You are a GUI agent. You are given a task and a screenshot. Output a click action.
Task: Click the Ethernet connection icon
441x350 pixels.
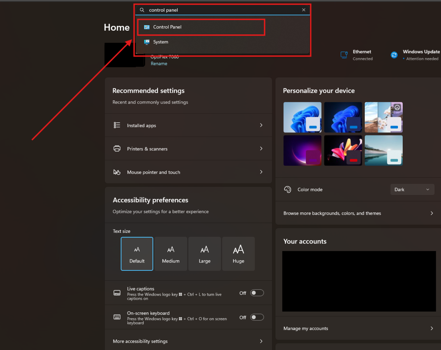point(344,55)
